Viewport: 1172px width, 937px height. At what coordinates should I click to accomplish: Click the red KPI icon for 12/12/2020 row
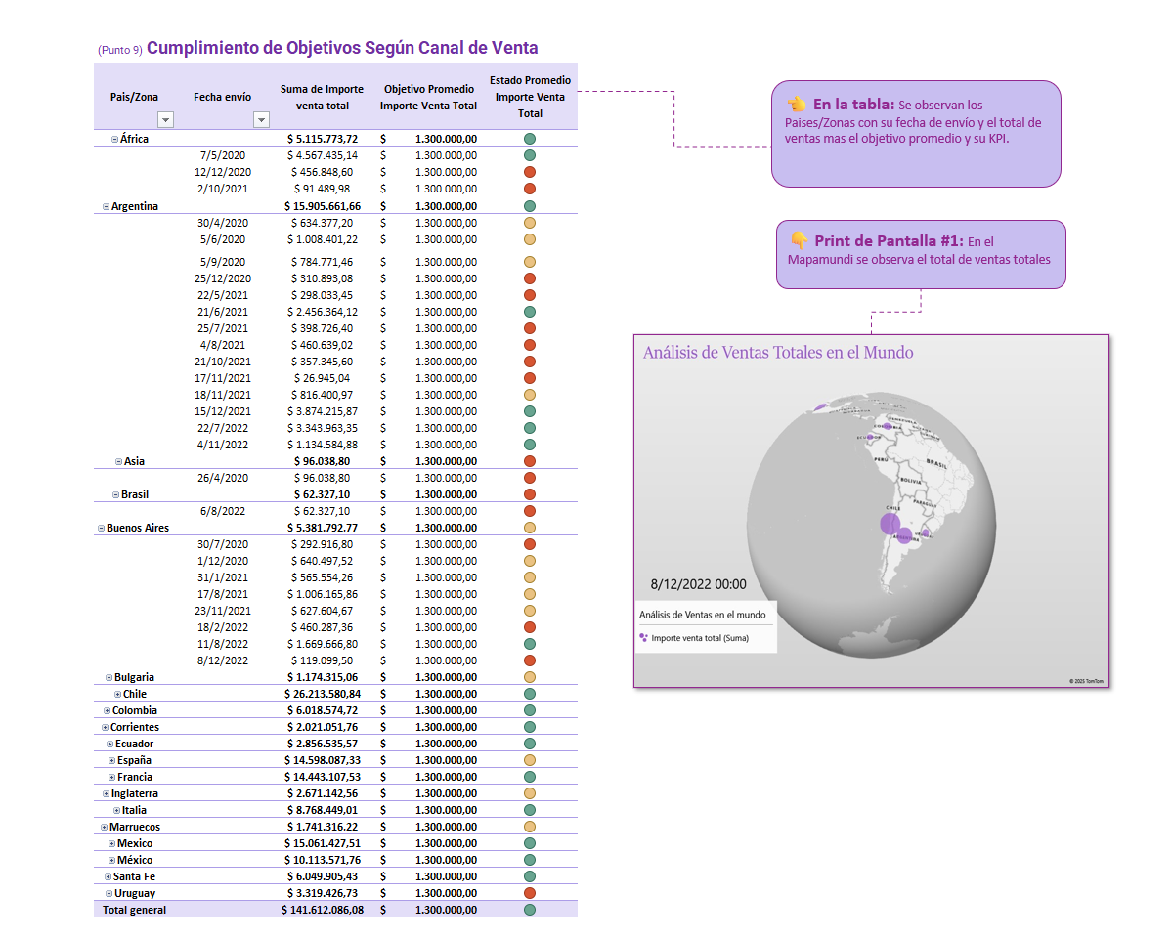[x=530, y=173]
